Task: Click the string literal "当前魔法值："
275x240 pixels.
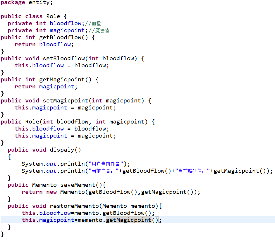Action: click(x=192, y=171)
